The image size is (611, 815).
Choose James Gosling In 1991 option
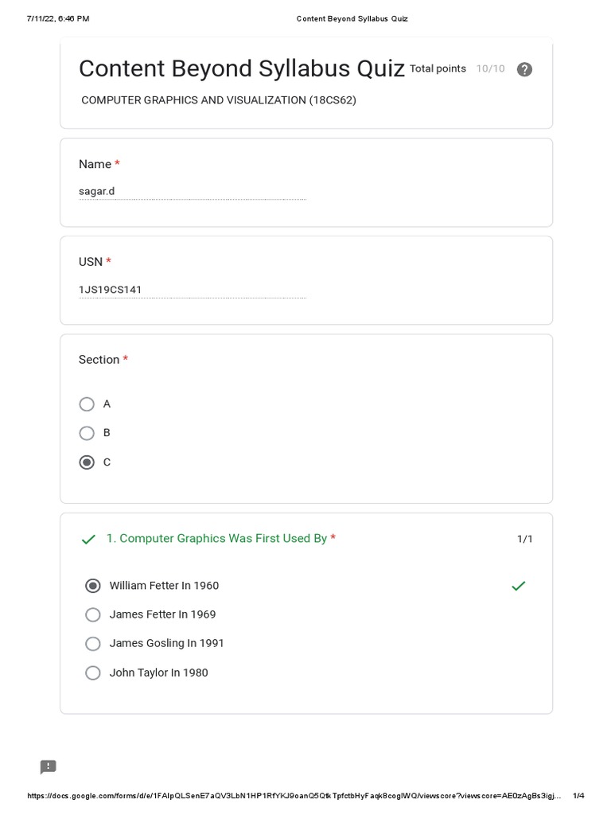click(x=93, y=643)
